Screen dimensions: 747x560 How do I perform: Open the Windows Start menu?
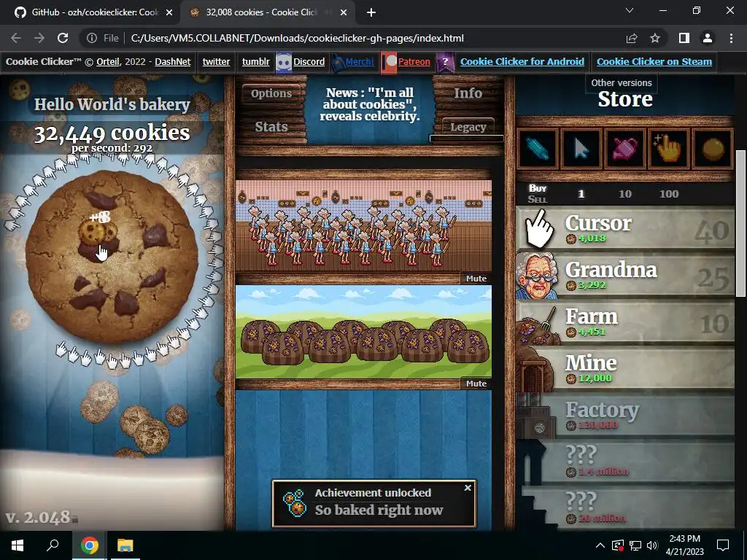click(18, 545)
